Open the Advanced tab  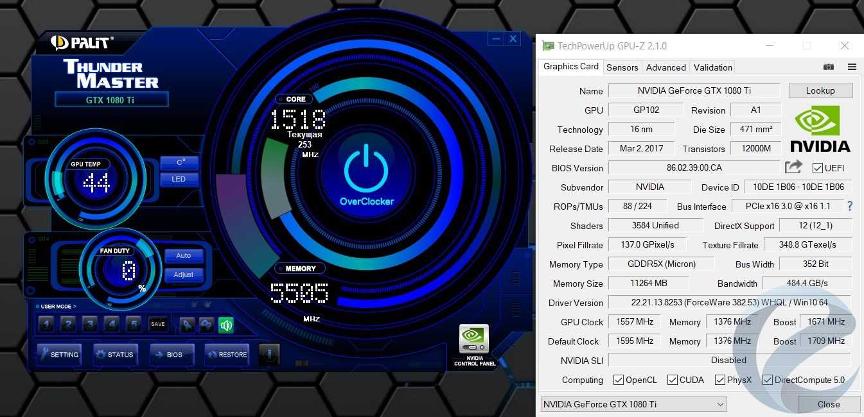(x=666, y=67)
